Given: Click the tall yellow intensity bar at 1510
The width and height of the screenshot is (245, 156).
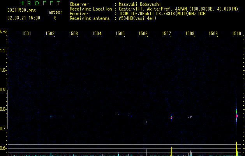Looking at the screenshot, I should pos(237,149).
